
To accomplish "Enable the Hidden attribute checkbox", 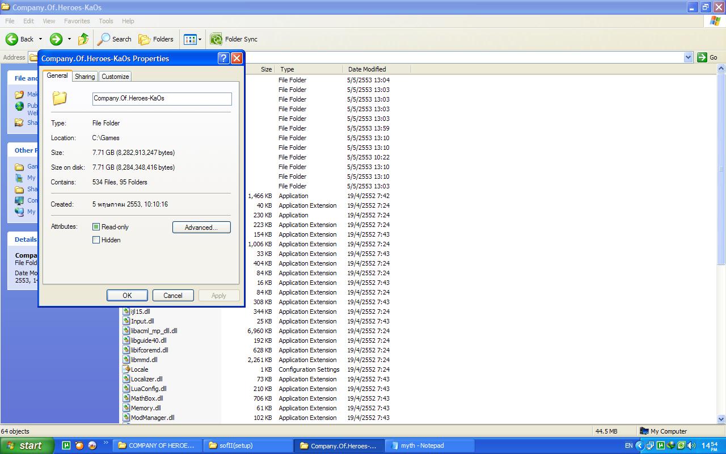I will [x=96, y=240].
